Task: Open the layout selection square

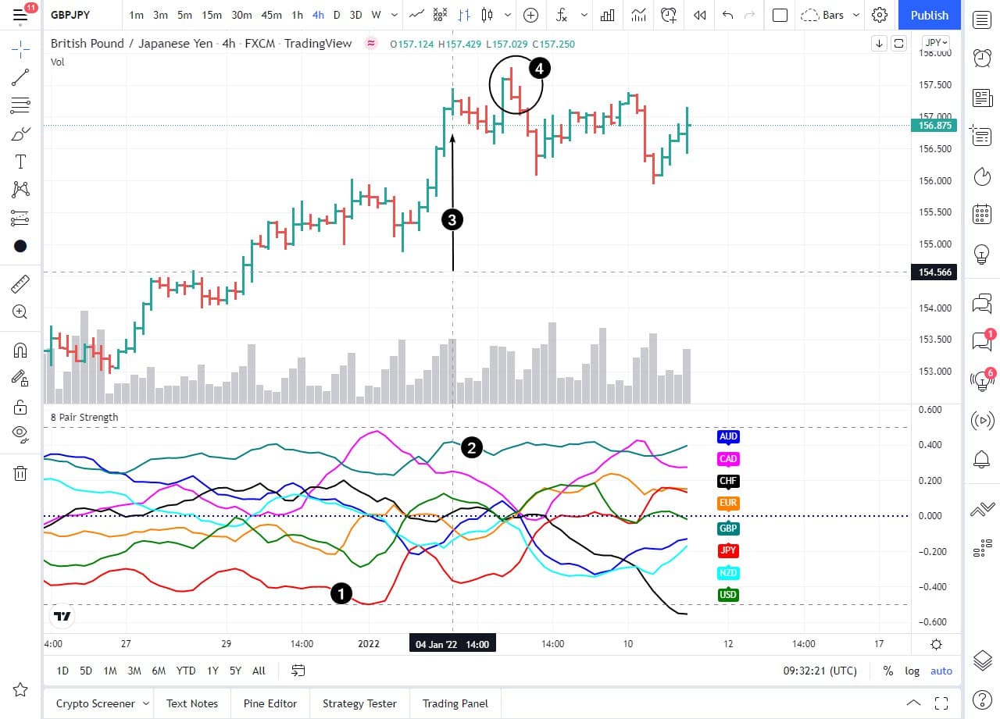Action: pos(779,15)
